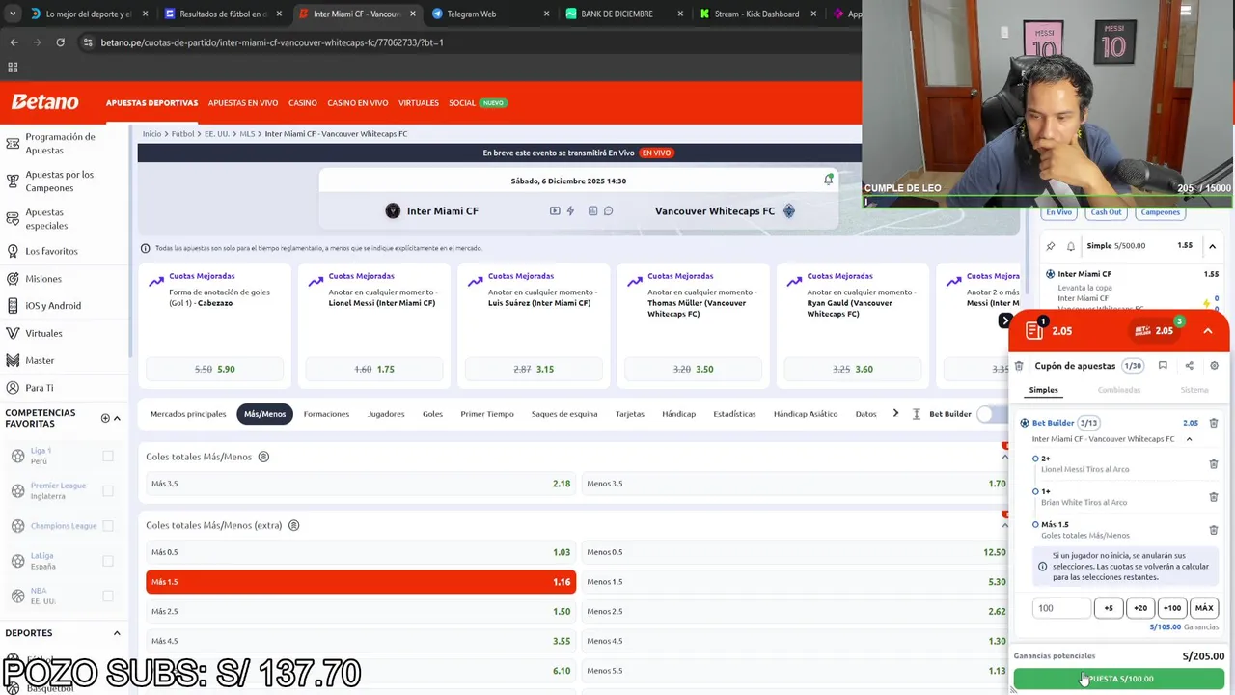
Task: Click the pin icon on the Simple bet
Action: click(1051, 246)
